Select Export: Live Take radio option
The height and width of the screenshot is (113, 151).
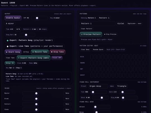8,46
